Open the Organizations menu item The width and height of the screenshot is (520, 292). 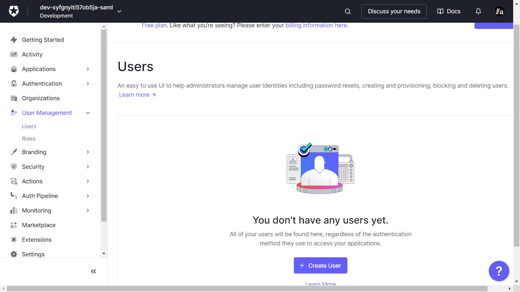(x=41, y=98)
